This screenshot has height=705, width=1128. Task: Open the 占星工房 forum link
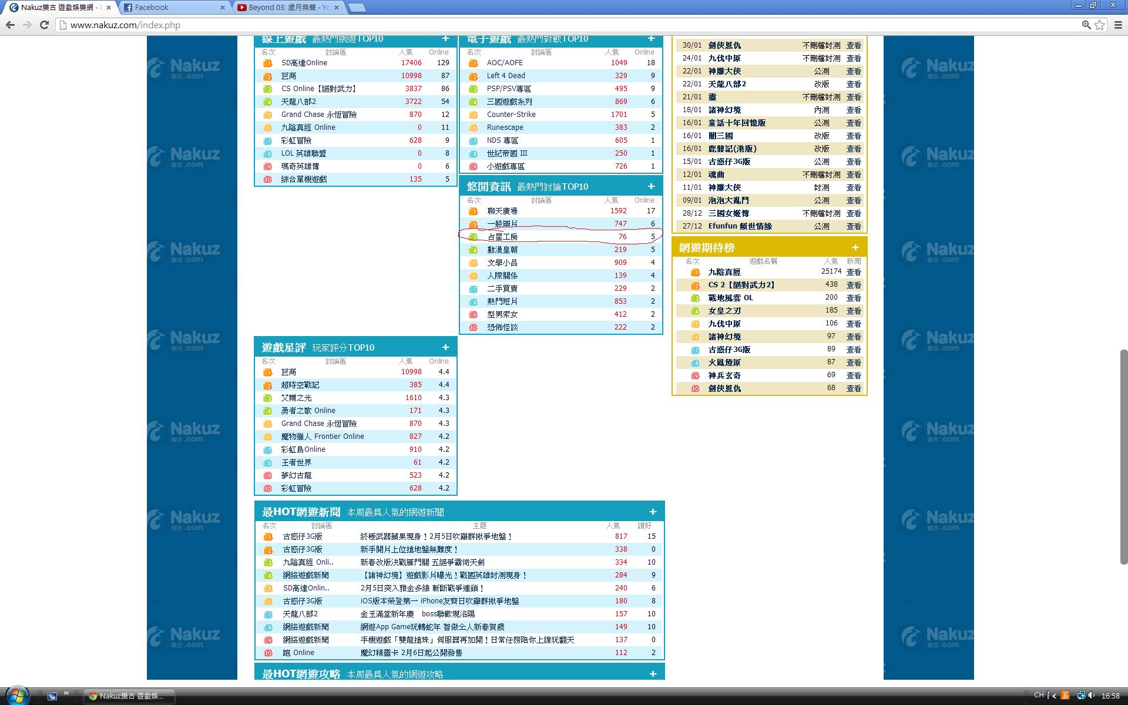click(502, 237)
